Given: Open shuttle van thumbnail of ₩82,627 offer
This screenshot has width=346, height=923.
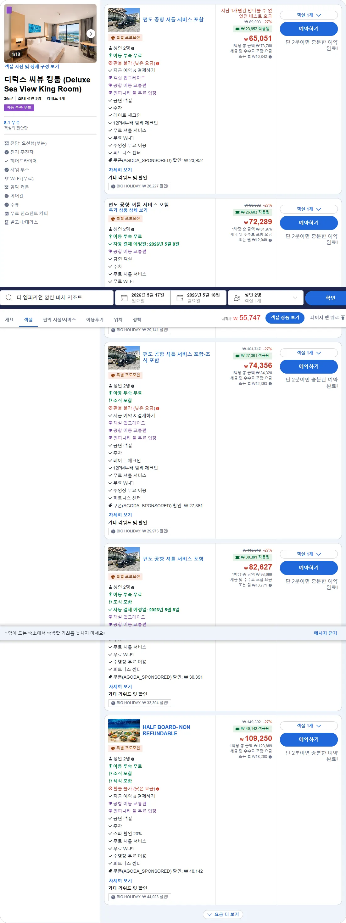Looking at the screenshot, I should (124, 559).
